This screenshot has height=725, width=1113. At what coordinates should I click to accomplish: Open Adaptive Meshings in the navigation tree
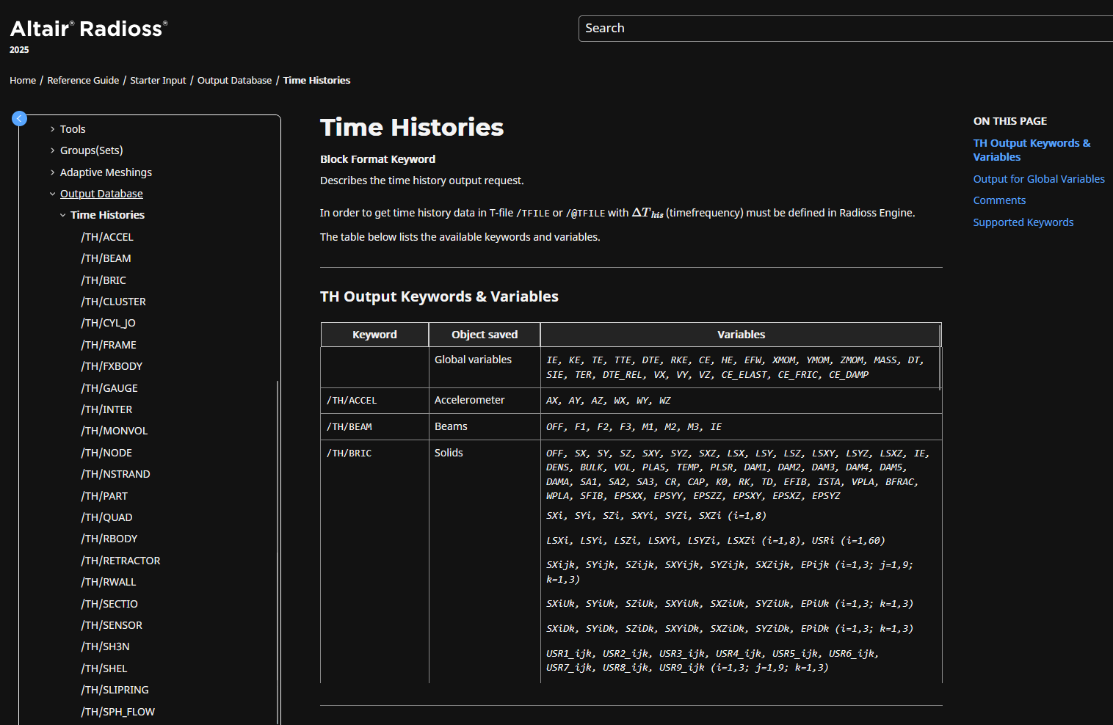pos(106,172)
